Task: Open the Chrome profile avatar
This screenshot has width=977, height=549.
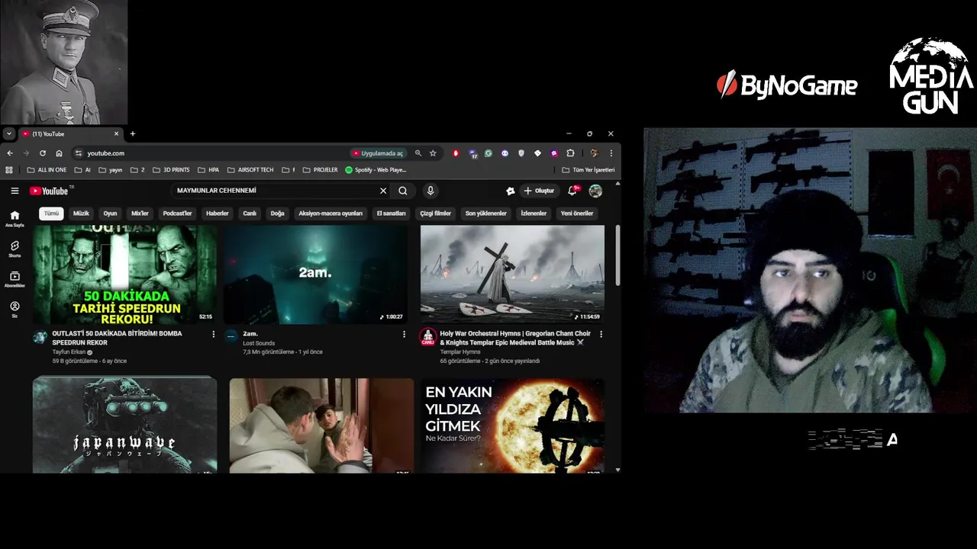Action: coord(594,153)
